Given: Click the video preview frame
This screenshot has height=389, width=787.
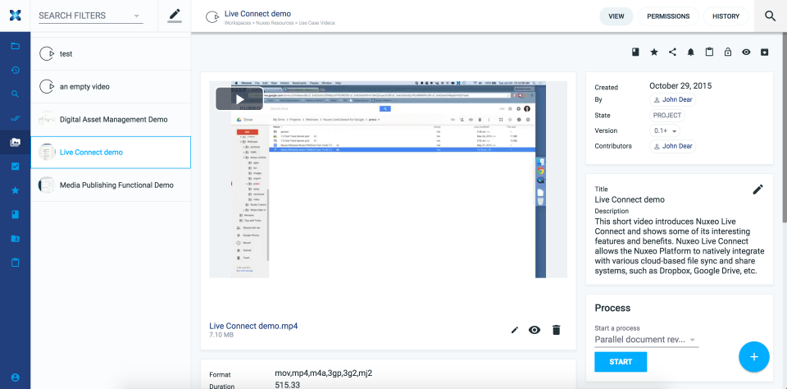Looking at the screenshot, I should pyautogui.click(x=388, y=180).
